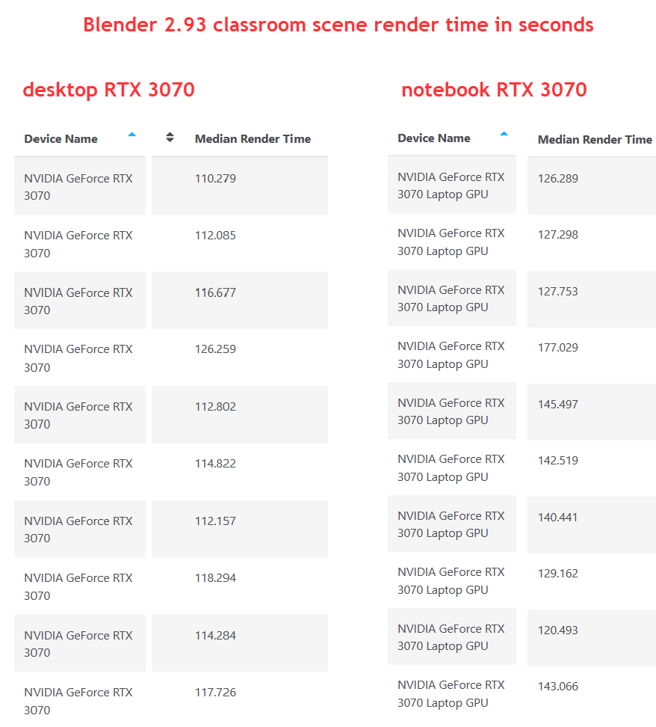Sort notebook table by Device Name arrow
The height and width of the screenshot is (727, 656).
504,134
